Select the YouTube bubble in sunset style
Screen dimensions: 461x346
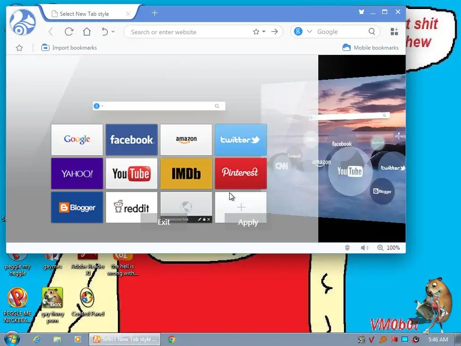[350, 171]
